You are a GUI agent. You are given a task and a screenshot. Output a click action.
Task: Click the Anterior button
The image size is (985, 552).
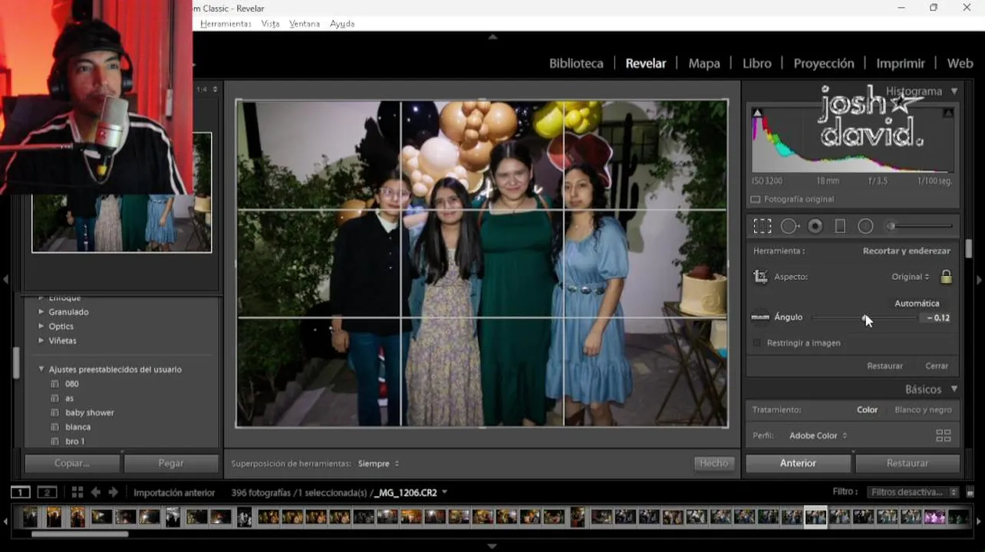[798, 463]
